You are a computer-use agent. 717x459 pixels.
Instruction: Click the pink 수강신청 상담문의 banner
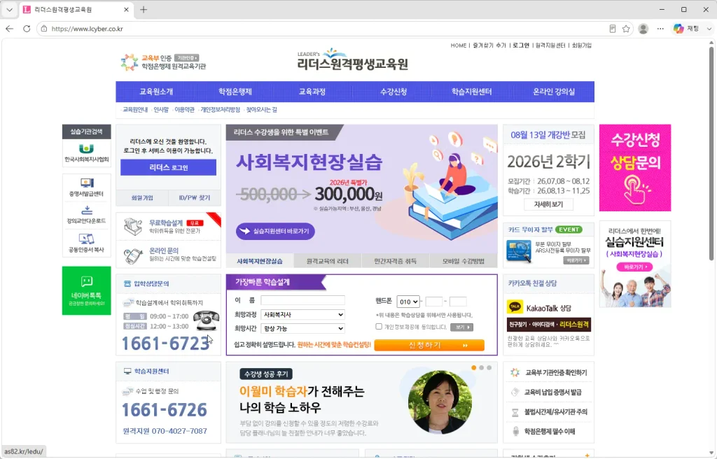pos(635,168)
